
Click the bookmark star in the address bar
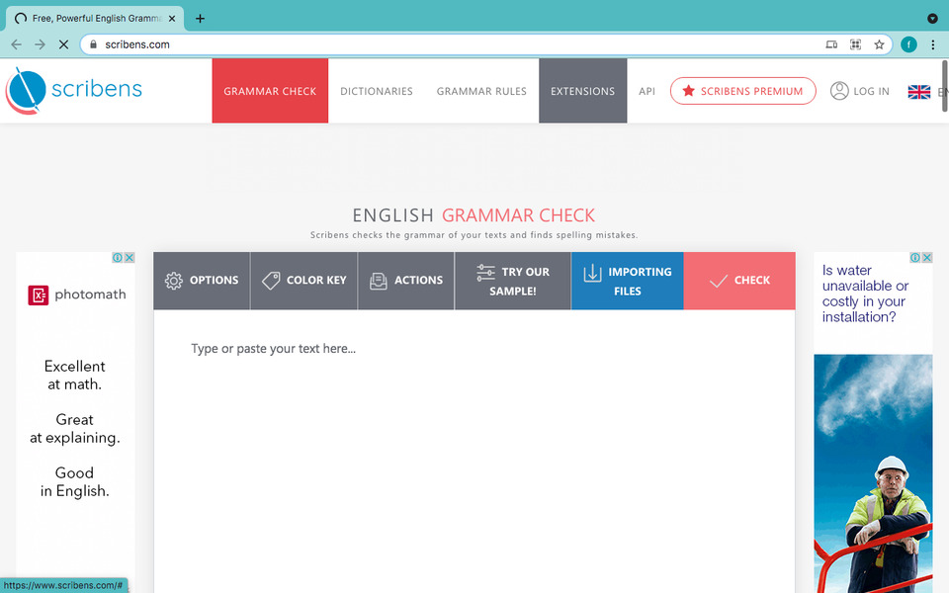pyautogui.click(x=878, y=43)
